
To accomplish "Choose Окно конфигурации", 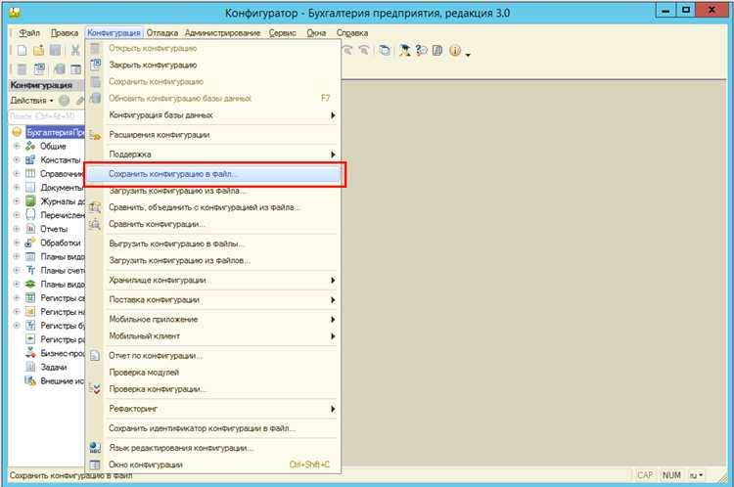I will [213, 465].
